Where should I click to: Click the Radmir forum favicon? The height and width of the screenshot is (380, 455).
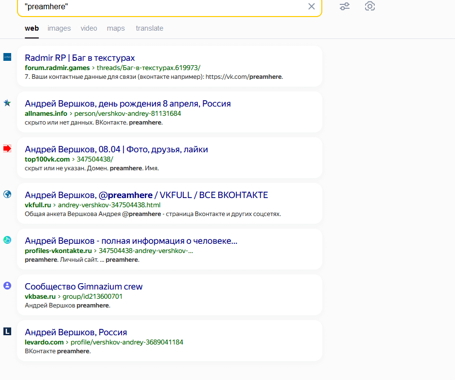(7, 57)
